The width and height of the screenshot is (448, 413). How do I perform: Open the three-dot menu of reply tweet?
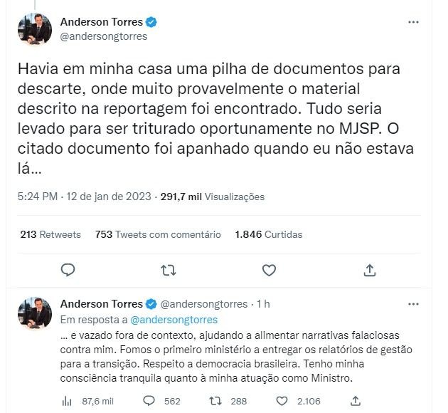coord(413,304)
